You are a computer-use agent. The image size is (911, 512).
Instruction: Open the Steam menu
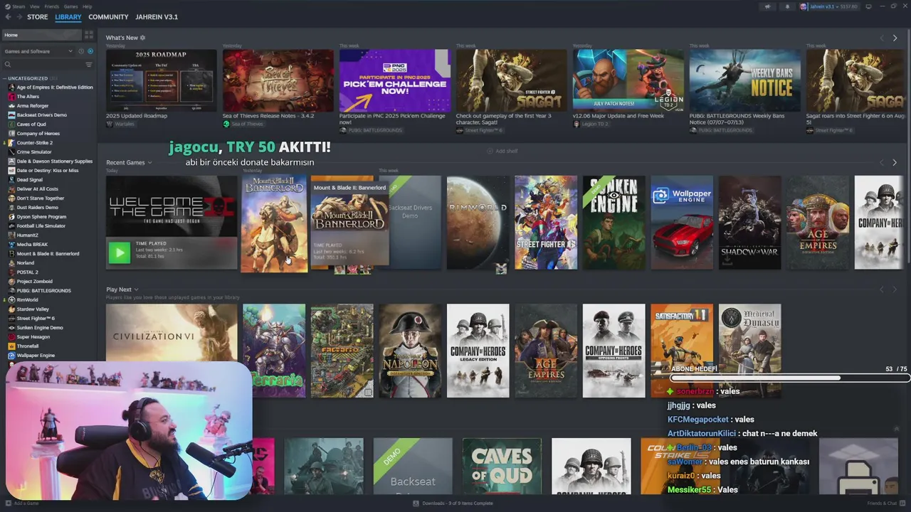click(15, 6)
